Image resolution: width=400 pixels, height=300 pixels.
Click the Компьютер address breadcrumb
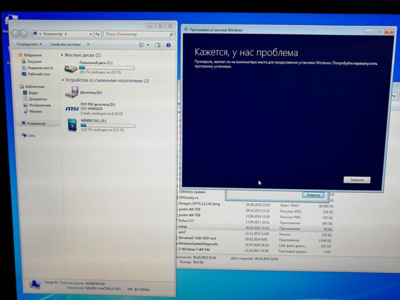click(x=53, y=34)
